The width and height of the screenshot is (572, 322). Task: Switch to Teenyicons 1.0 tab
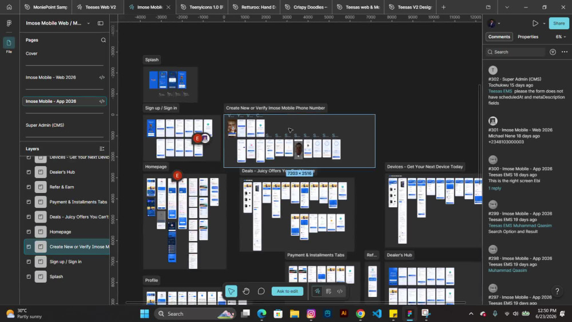[x=202, y=7]
